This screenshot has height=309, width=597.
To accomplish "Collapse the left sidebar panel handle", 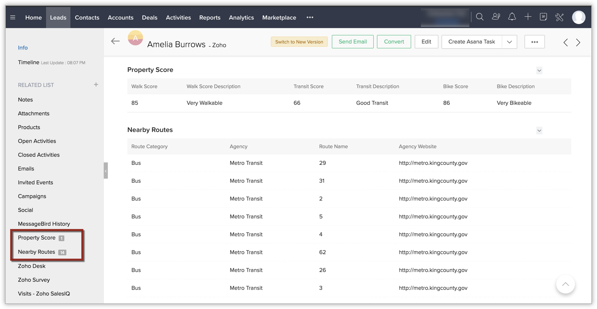I will pos(106,171).
